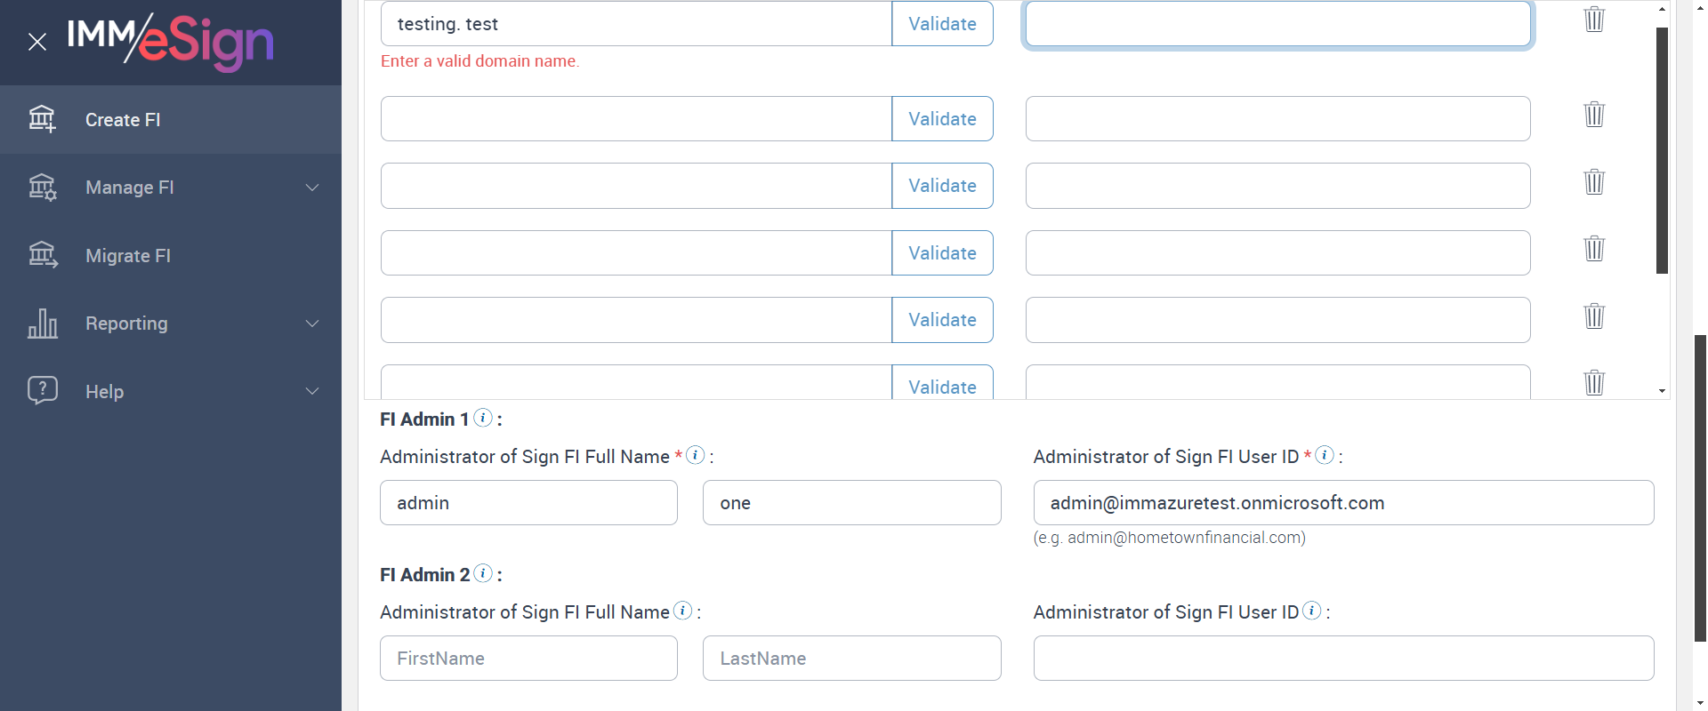Click the FI Admin 2 LastName field

(x=851, y=659)
